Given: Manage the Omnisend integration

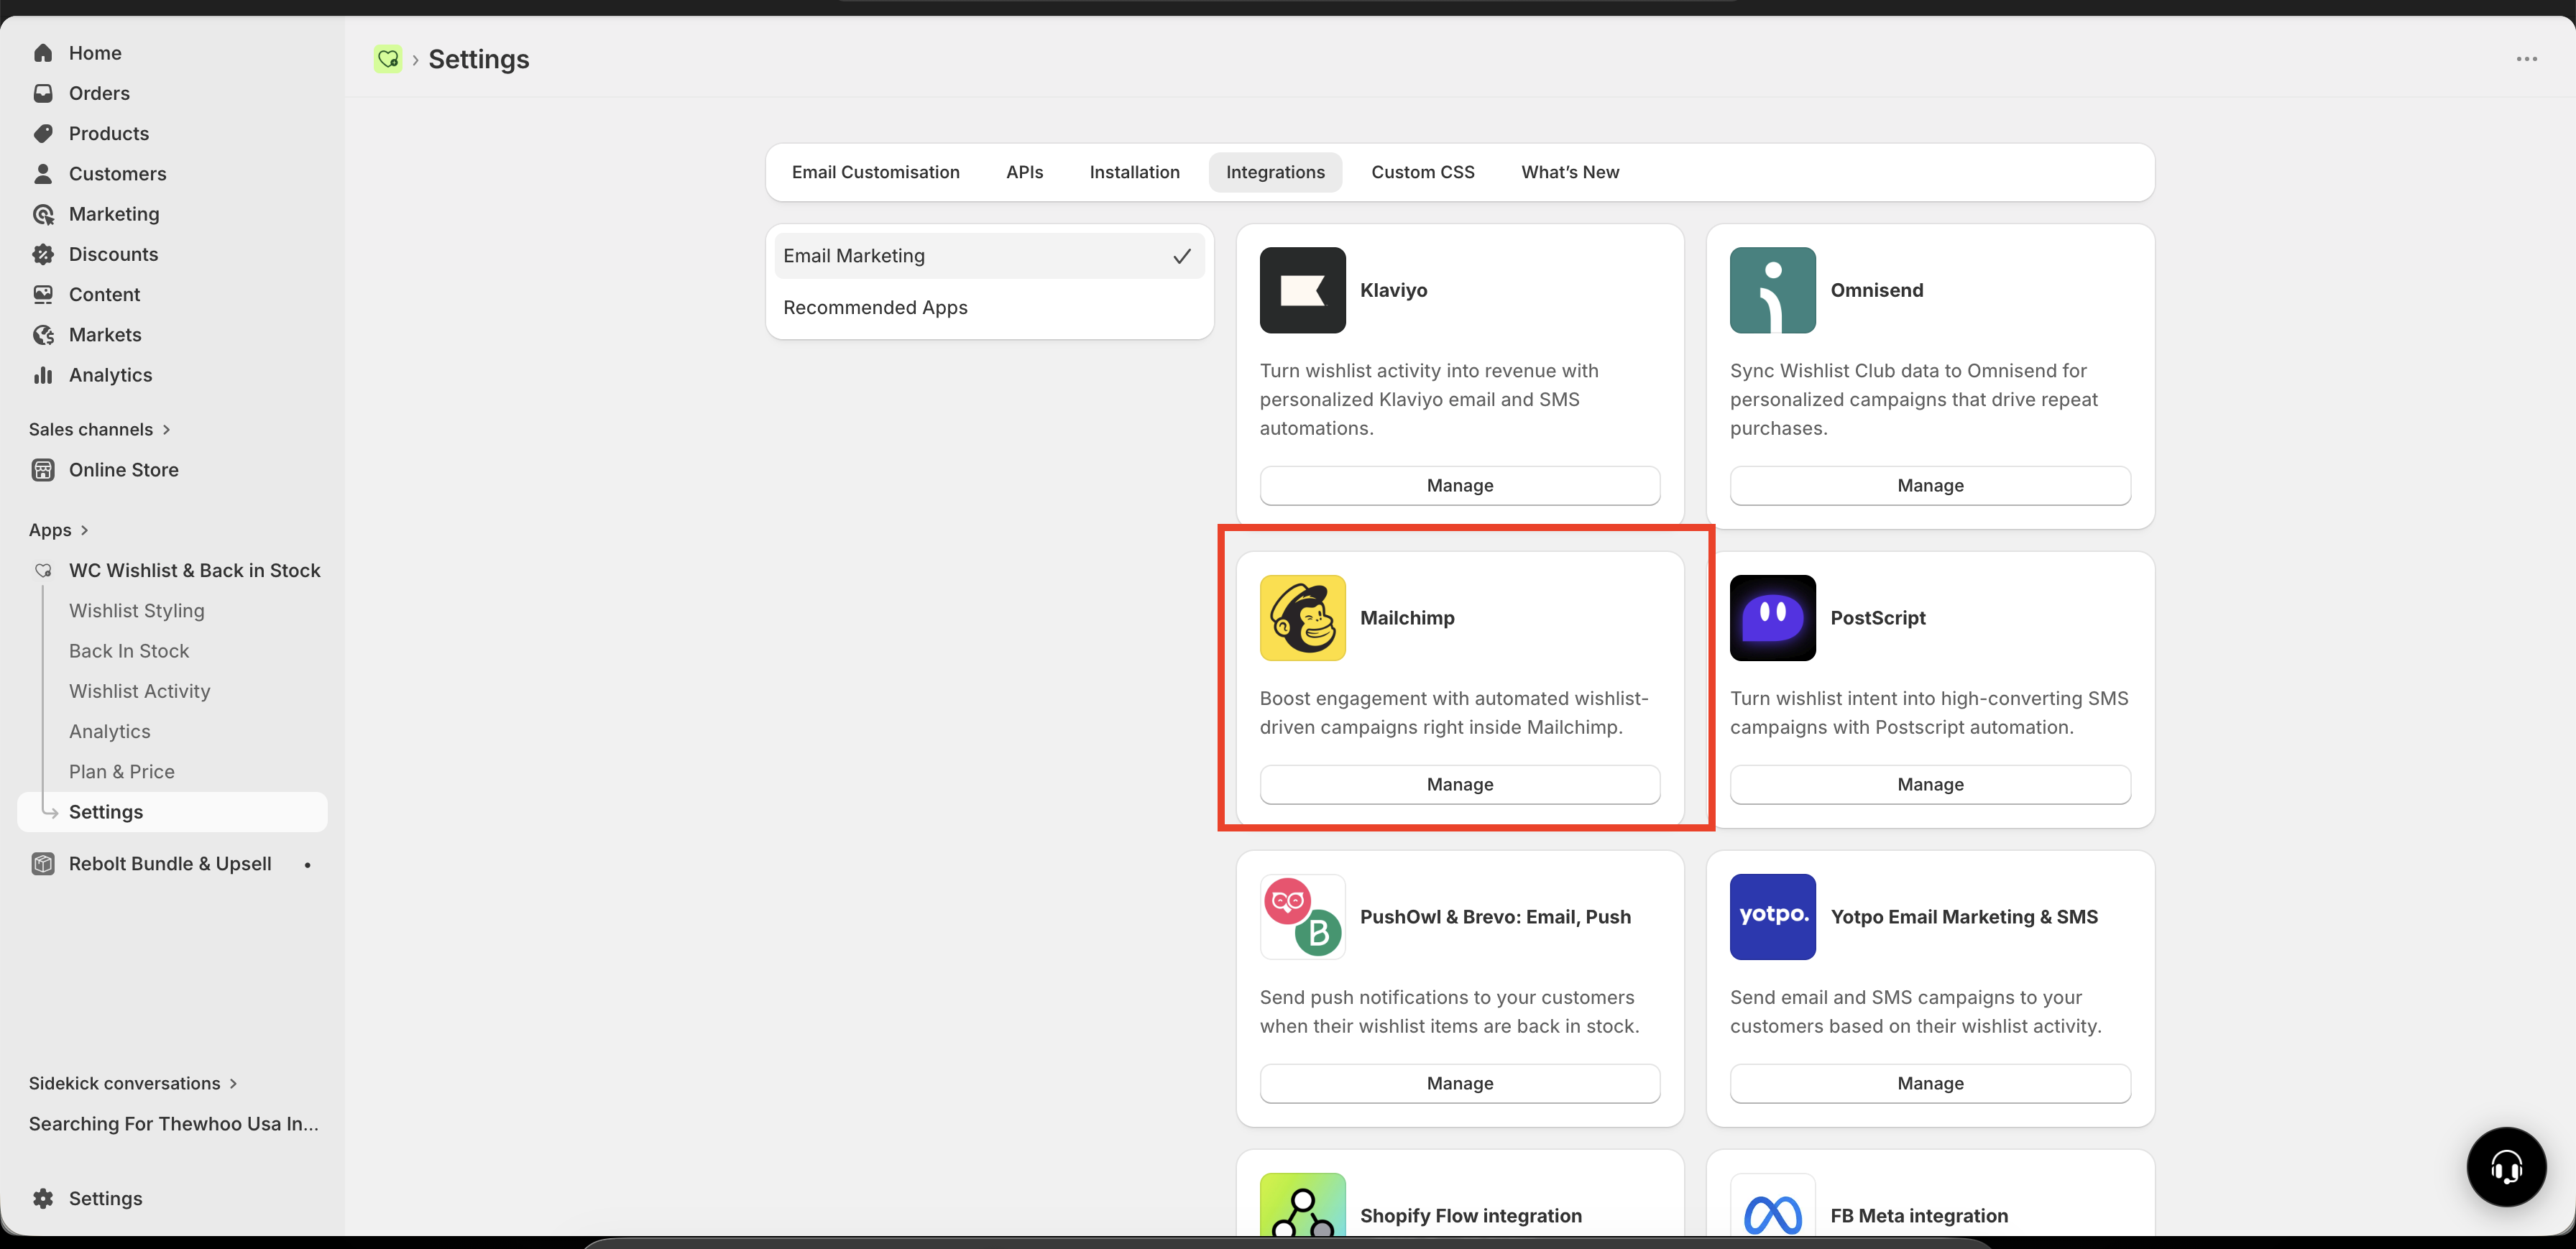Looking at the screenshot, I should point(1930,485).
